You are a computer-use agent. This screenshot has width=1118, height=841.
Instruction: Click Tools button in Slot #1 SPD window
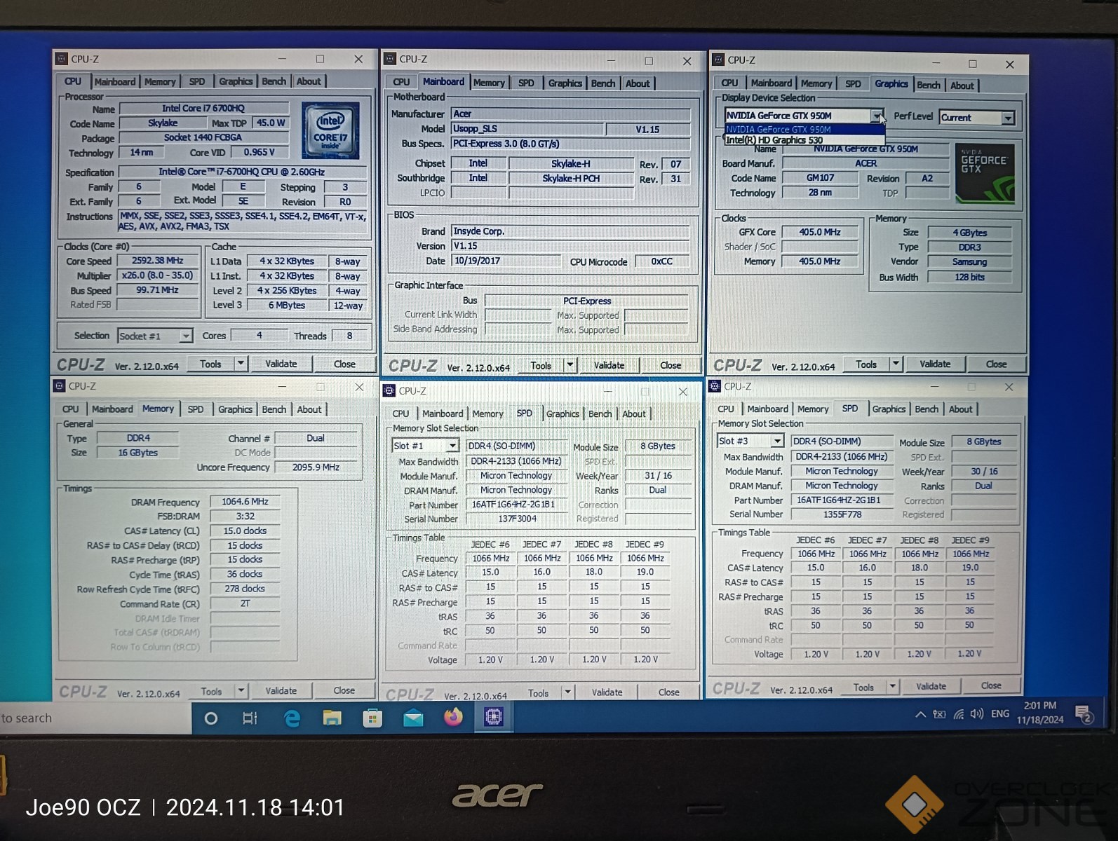coord(539,693)
